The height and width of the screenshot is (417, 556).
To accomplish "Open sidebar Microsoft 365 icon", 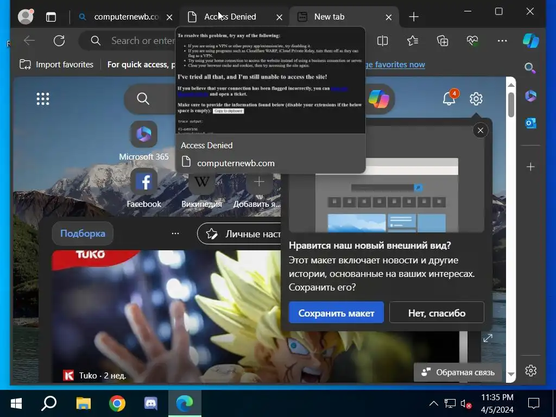I will pos(530,96).
